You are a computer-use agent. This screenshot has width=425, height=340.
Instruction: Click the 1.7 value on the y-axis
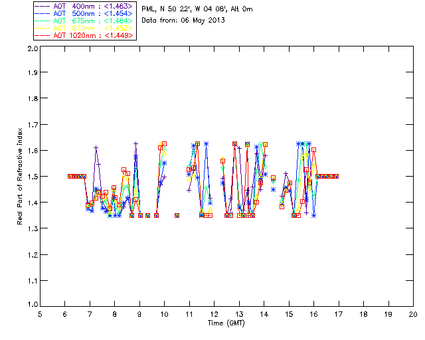point(33,124)
